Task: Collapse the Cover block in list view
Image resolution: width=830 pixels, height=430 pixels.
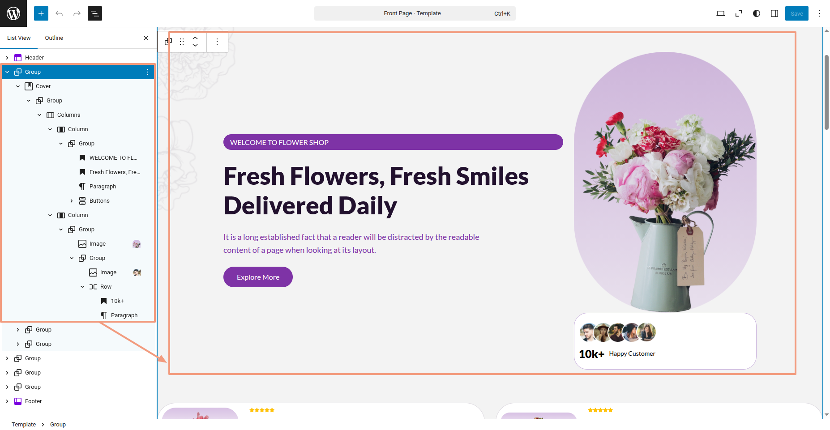Action: pos(18,86)
